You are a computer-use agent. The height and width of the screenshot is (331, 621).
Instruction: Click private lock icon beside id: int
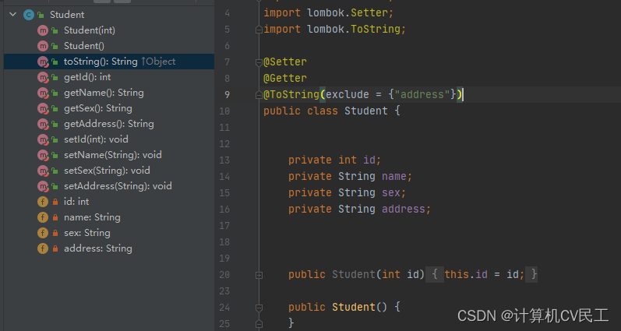[55, 202]
